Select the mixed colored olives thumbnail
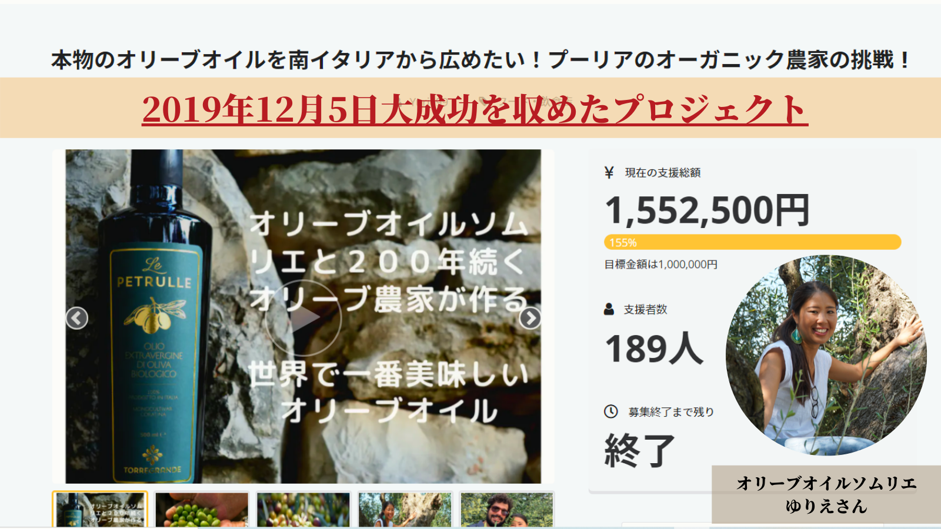The width and height of the screenshot is (941, 529). [303, 510]
